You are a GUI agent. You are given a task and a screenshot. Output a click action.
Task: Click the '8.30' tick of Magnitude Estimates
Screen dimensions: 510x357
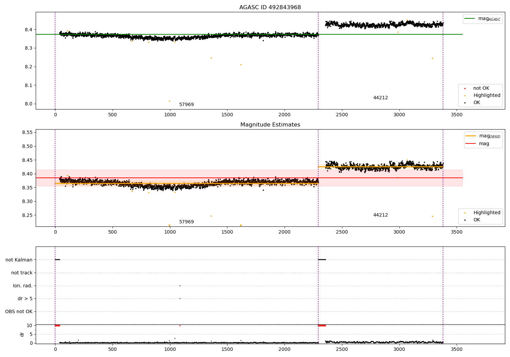27,201
